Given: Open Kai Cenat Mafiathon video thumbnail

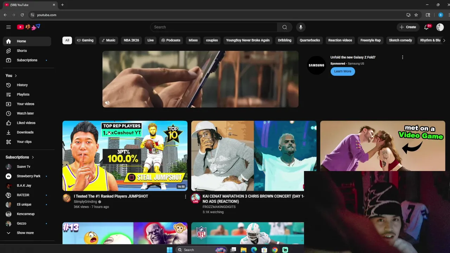Looking at the screenshot, I should [x=253, y=156].
